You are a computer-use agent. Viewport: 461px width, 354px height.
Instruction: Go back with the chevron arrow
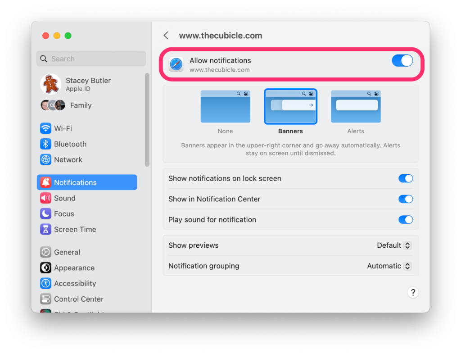(x=166, y=36)
